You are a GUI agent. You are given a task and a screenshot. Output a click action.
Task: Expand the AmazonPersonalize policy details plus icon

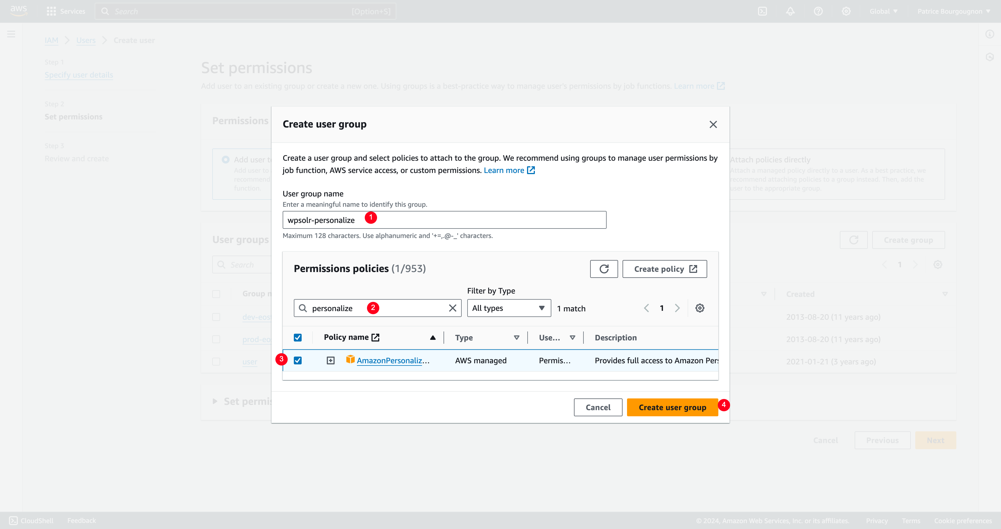coord(330,360)
